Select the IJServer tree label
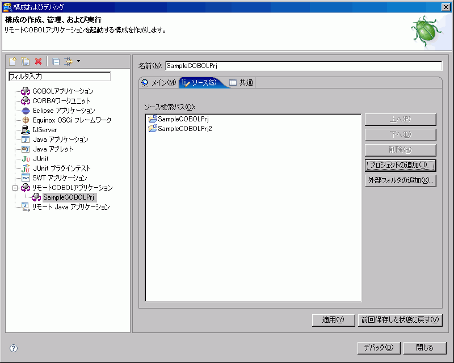This screenshot has width=454, height=363. [45, 130]
